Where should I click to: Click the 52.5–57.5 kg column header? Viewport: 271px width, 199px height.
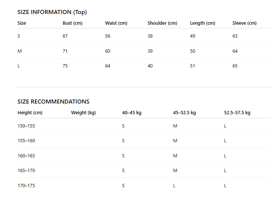tap(237, 113)
